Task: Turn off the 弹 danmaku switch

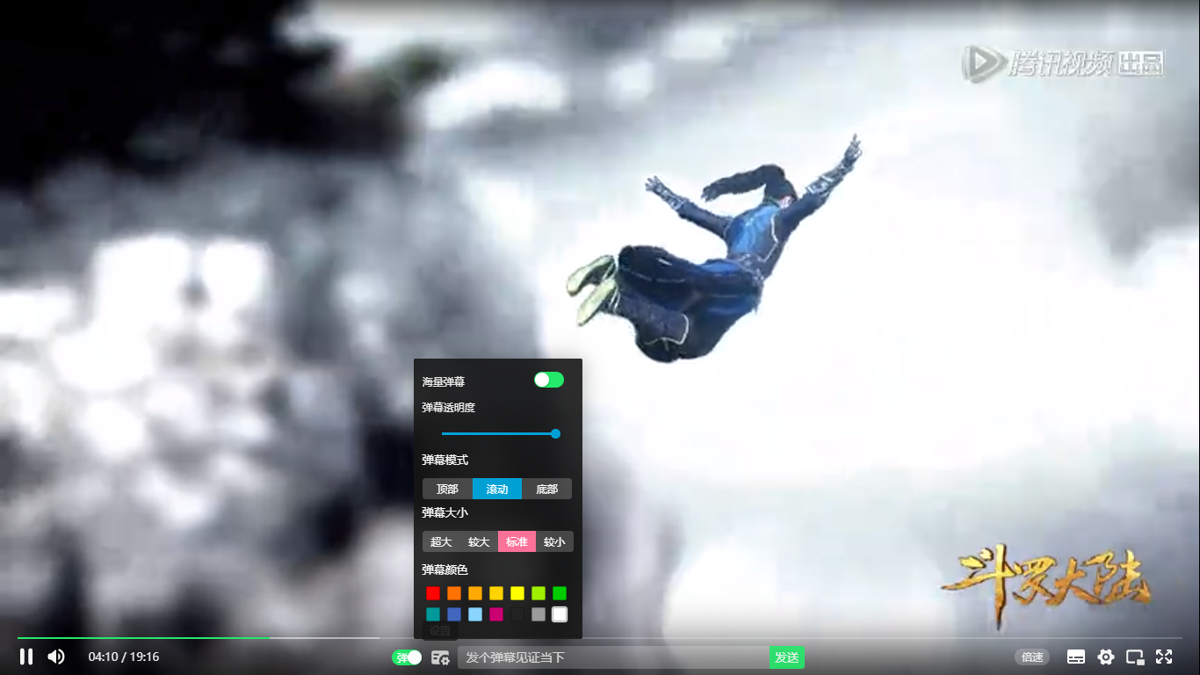Action: click(407, 657)
